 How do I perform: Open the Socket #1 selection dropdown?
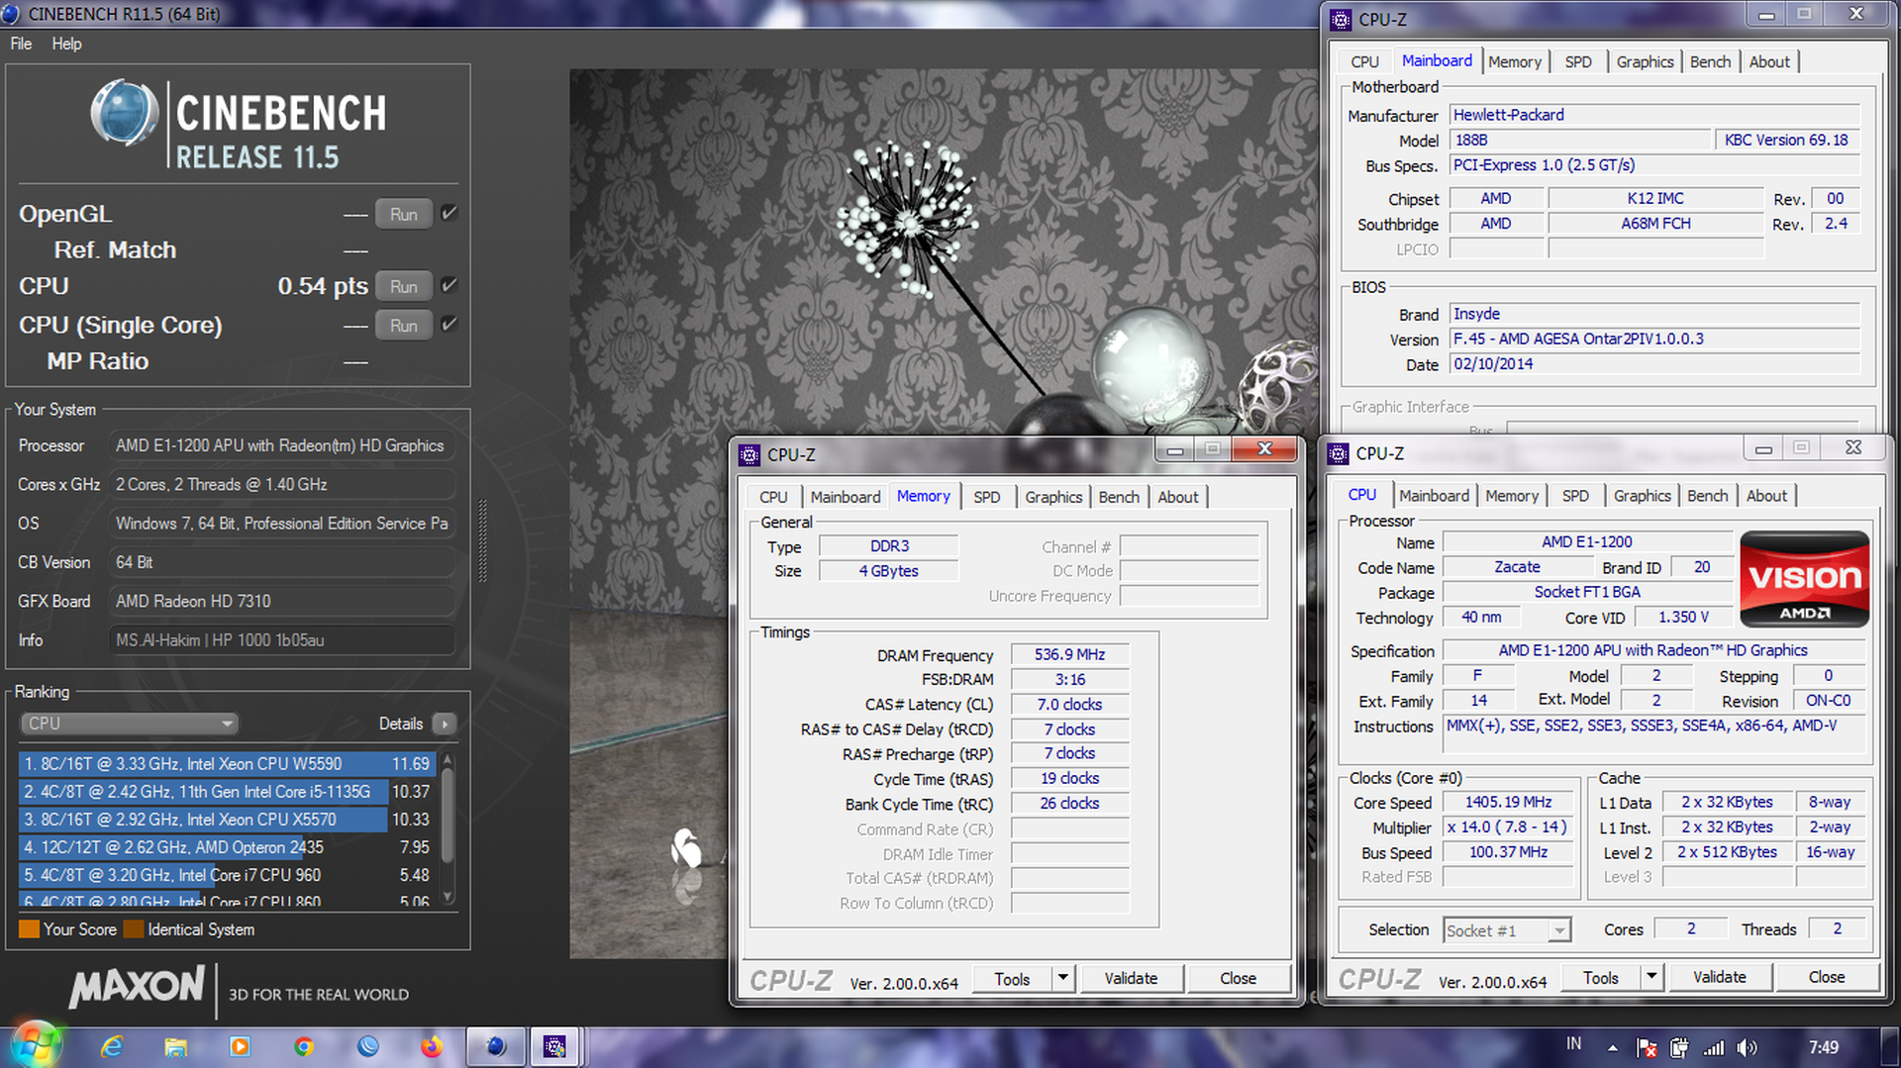1507,930
